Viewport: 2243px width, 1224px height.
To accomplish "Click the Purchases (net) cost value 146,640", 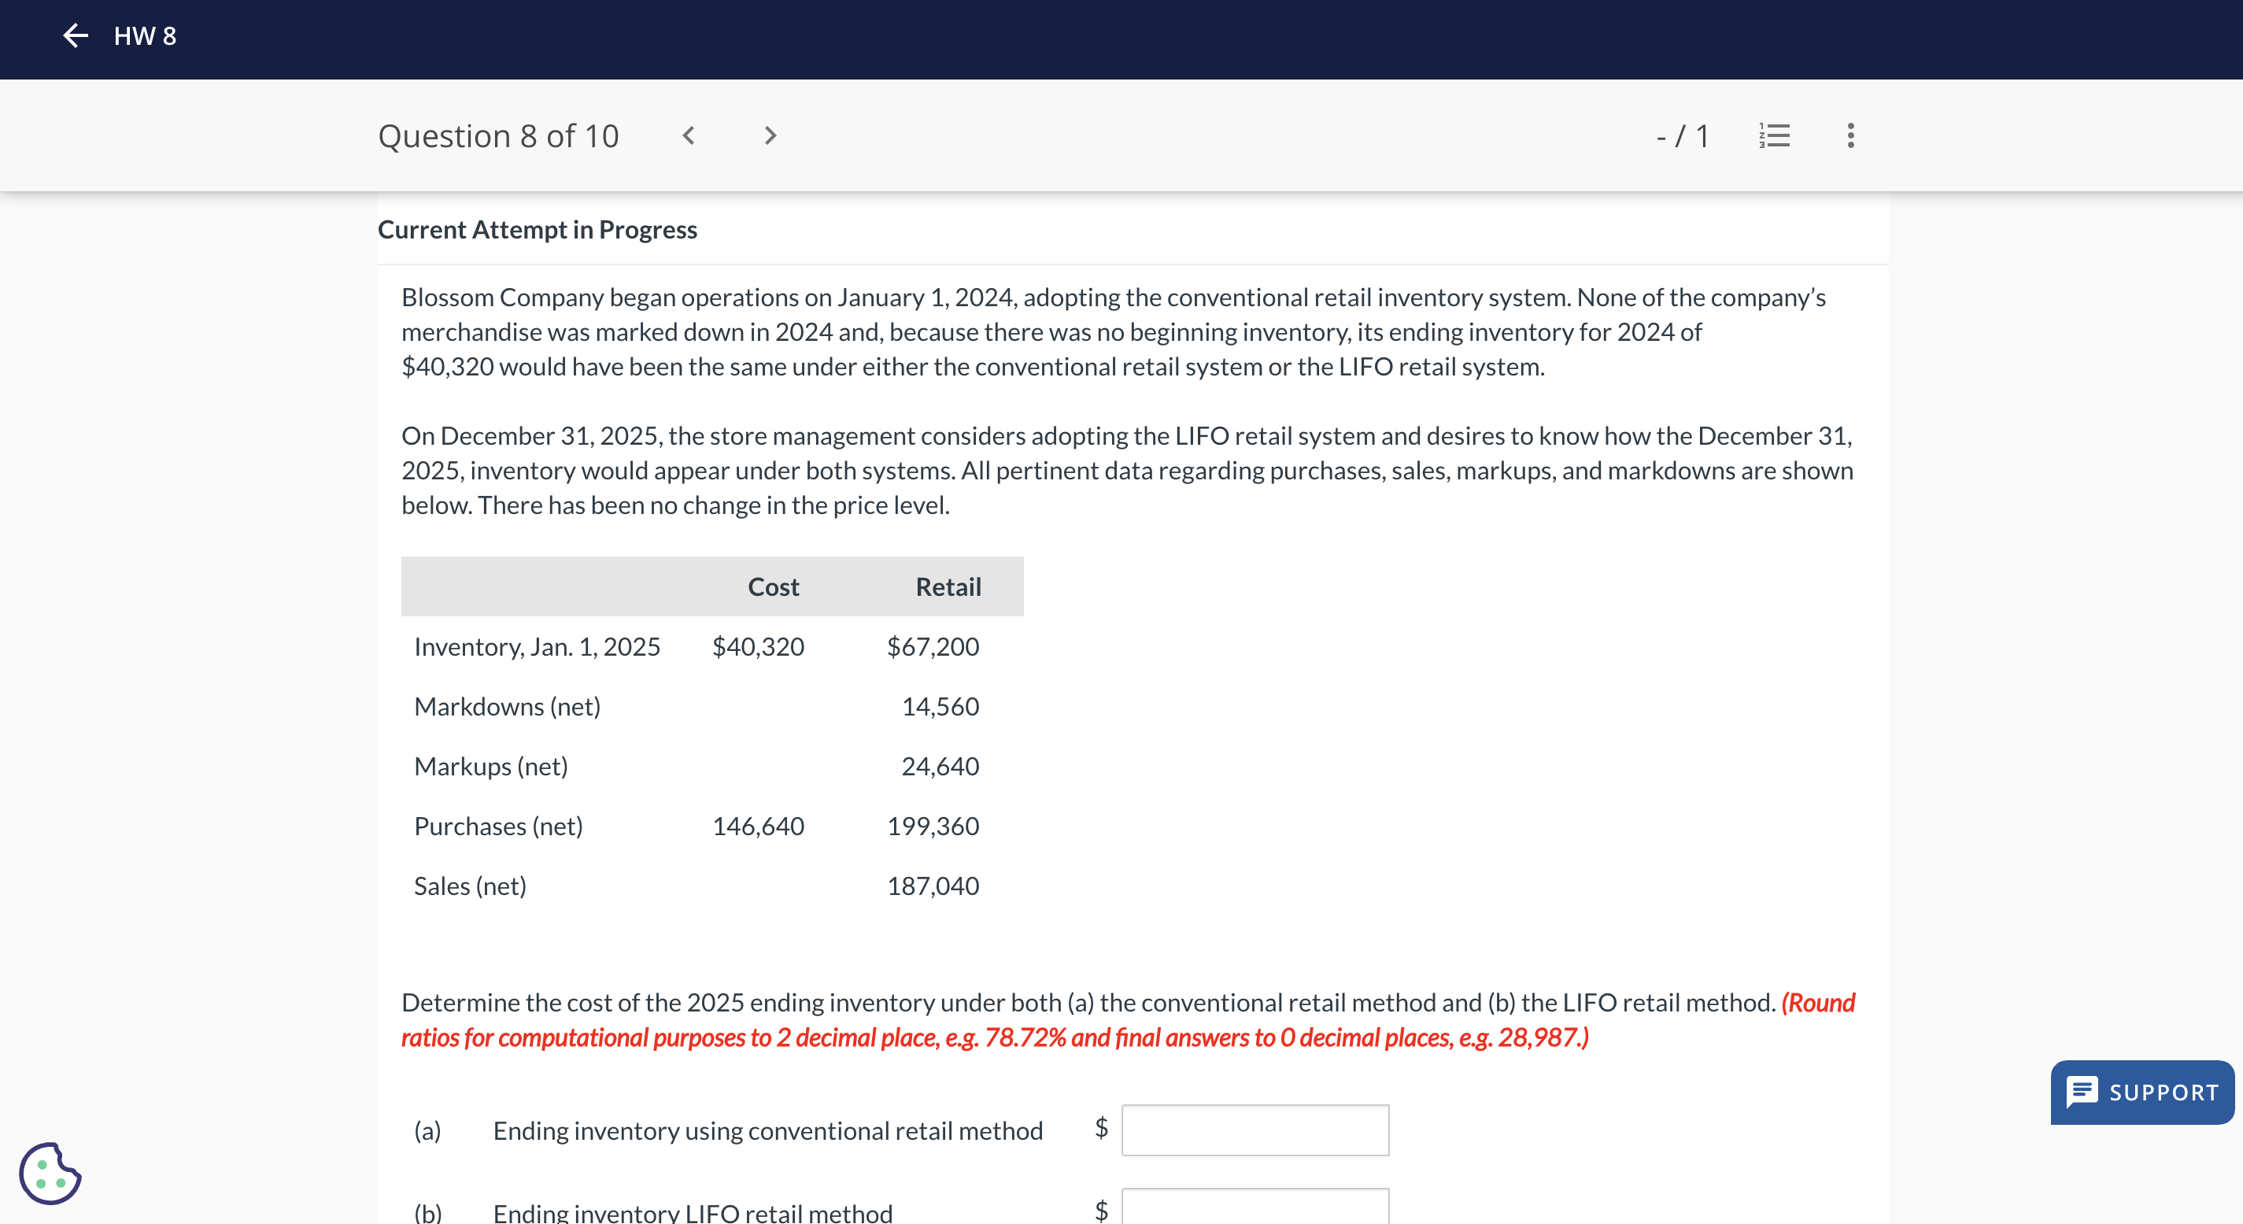I will pyautogui.click(x=758, y=825).
